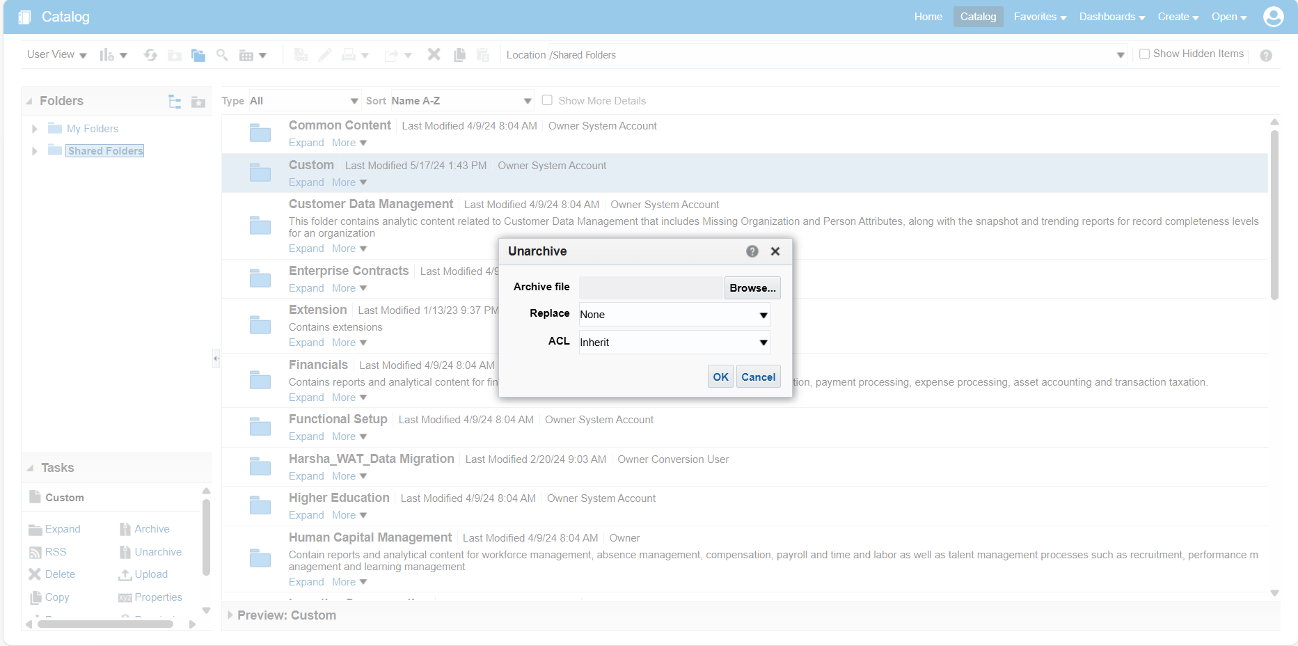Click OK in the Unarchive dialog
This screenshot has height=646, width=1298.
[720, 377]
